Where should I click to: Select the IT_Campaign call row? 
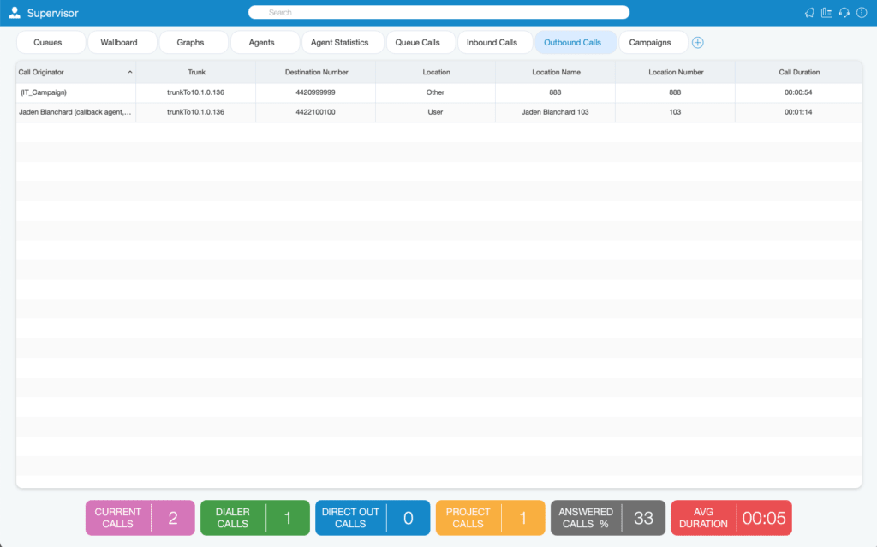[439, 92]
